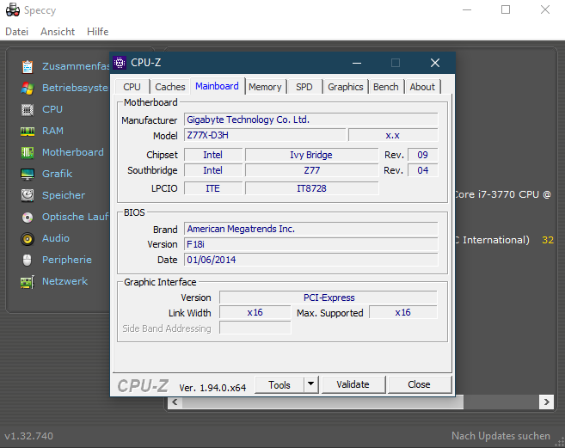Click the PCI-Express version field
Image resolution: width=565 pixels, height=448 pixels.
[329, 298]
